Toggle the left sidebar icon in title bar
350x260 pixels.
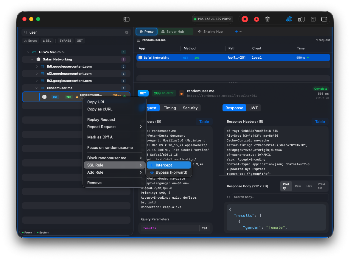(x=127, y=19)
